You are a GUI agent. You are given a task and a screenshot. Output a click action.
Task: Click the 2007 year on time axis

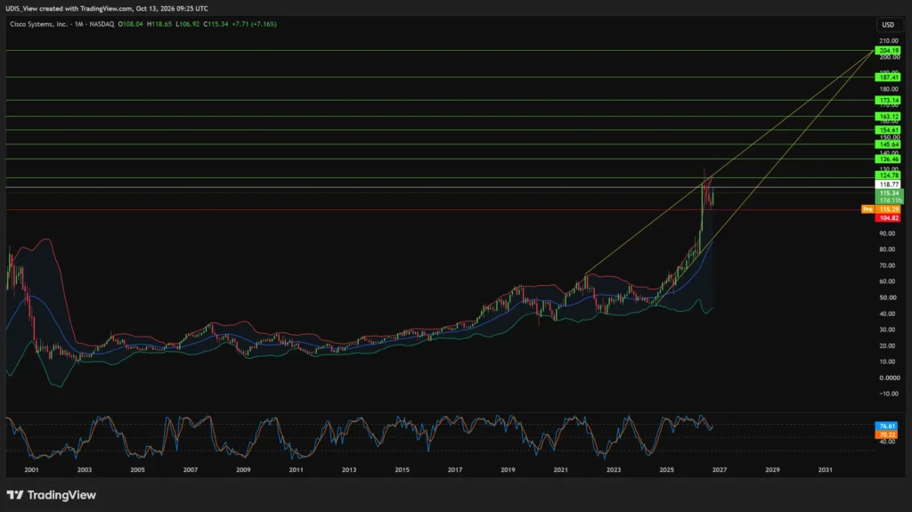[191, 470]
